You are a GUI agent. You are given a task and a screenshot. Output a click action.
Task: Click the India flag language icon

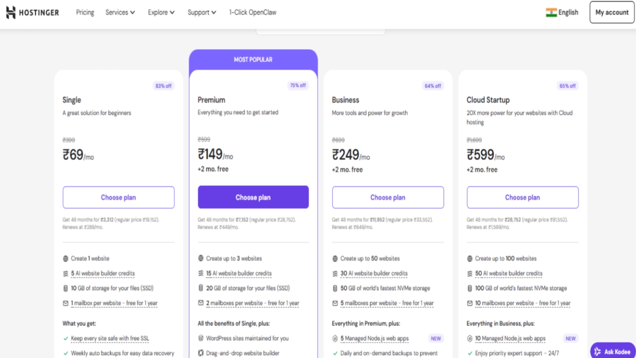click(x=551, y=12)
